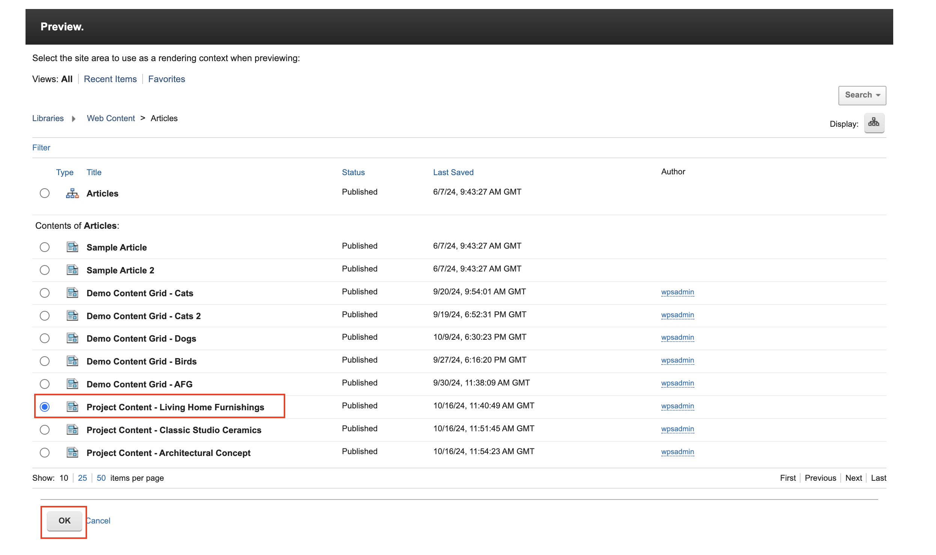Click the Classic Studio Ceramics content icon
The width and height of the screenshot is (936, 555).
pos(72,430)
